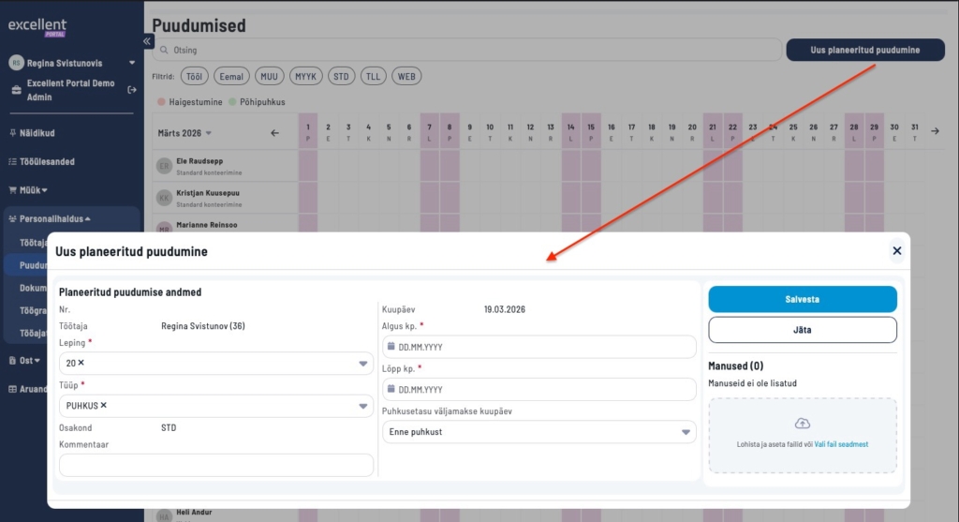Click the upload cloud icon in attachments
This screenshot has width=959, height=522.
[801, 424]
